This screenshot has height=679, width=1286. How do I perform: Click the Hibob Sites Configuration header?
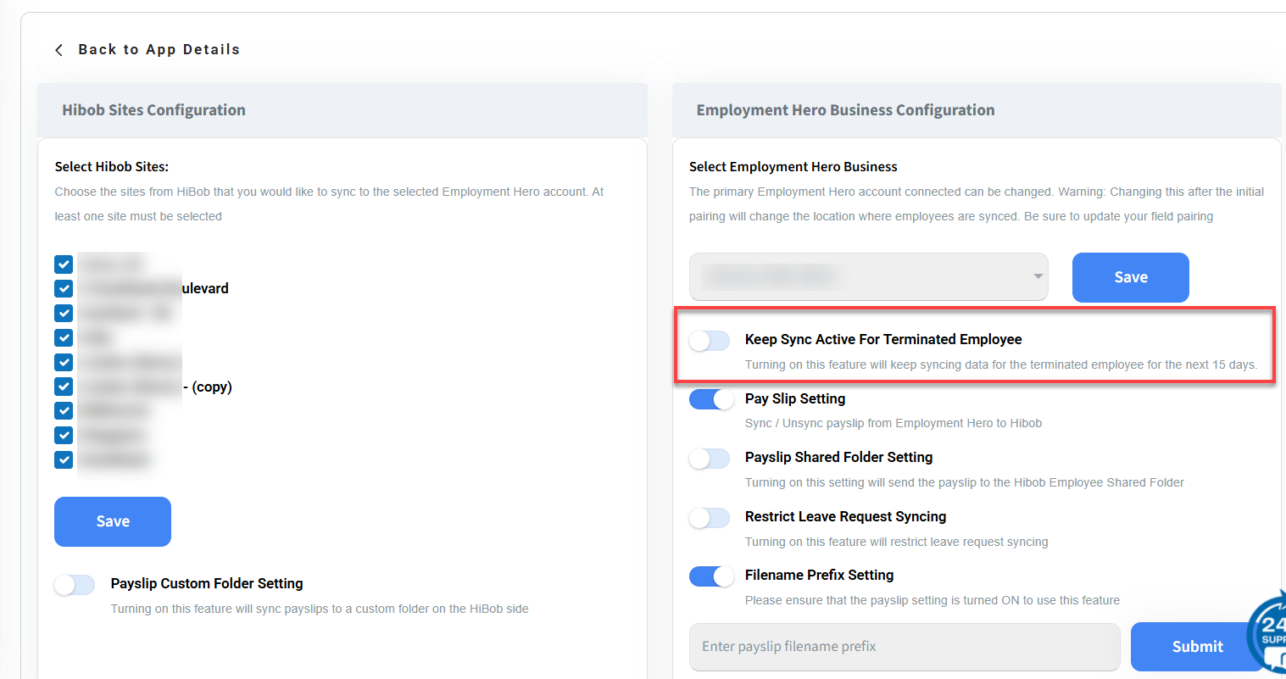coord(153,110)
